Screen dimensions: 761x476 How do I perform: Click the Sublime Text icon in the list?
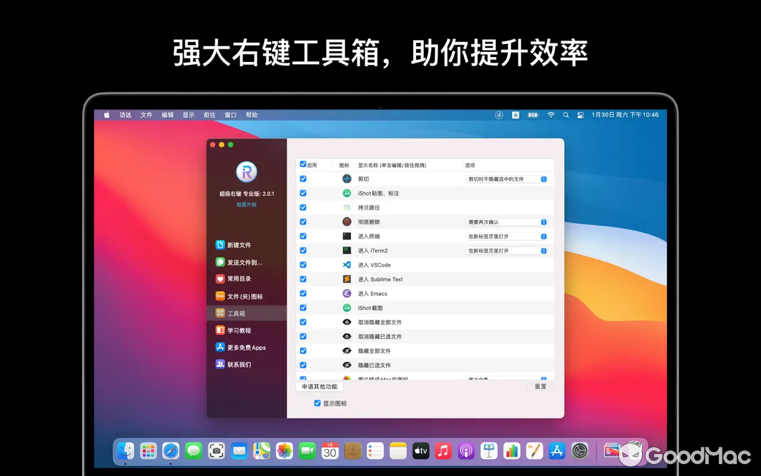(347, 278)
